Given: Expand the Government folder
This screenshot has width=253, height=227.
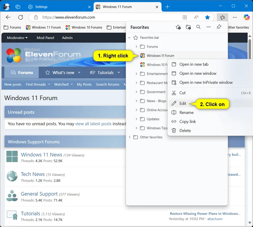Looking at the screenshot, I should coord(136,92).
